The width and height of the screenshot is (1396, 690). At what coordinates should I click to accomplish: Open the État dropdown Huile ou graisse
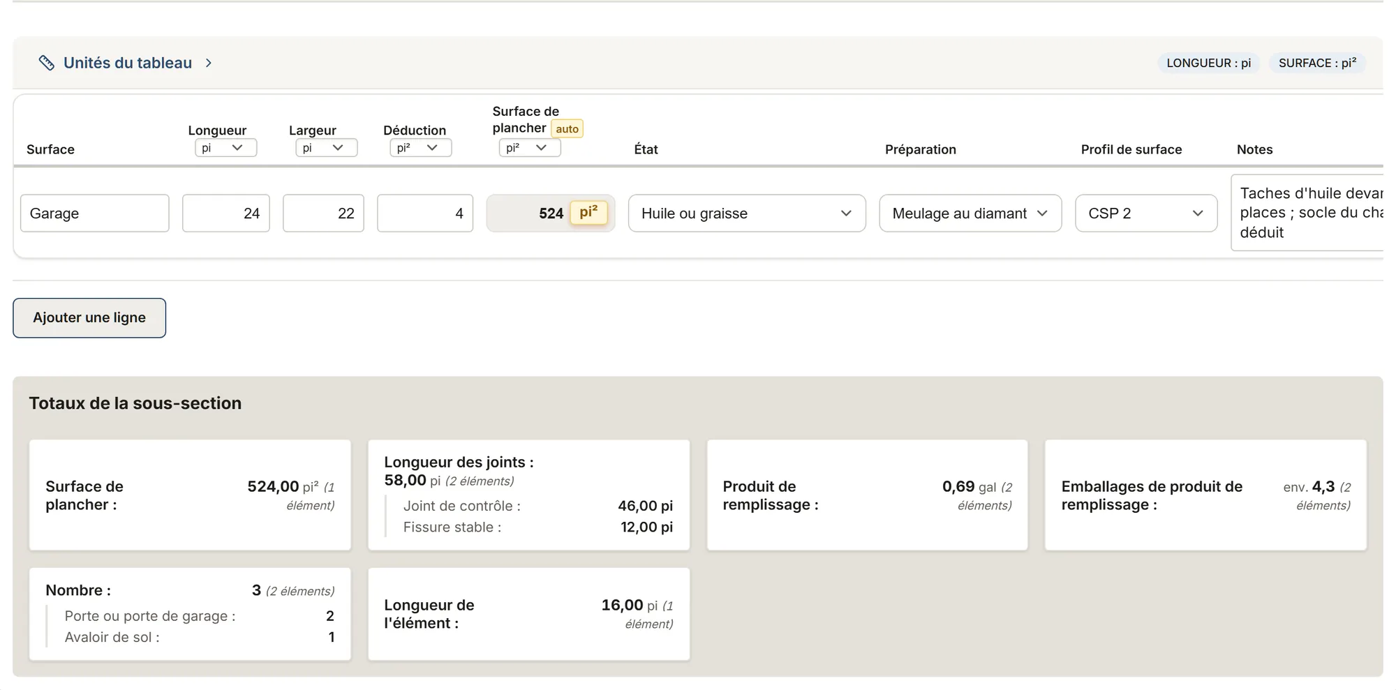click(747, 213)
